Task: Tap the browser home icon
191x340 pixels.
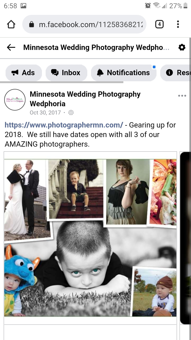Action: click(11, 24)
